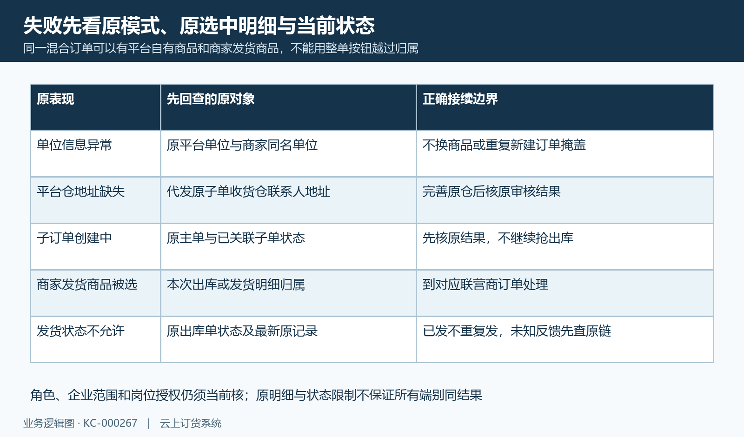The width and height of the screenshot is (744, 437).
Task: Click the cell 原平台单位与商家同名单位
Action: pos(288,154)
